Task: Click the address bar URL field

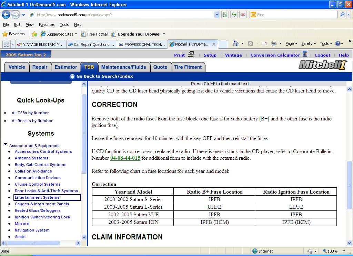Action: pyautogui.click(x=122, y=15)
